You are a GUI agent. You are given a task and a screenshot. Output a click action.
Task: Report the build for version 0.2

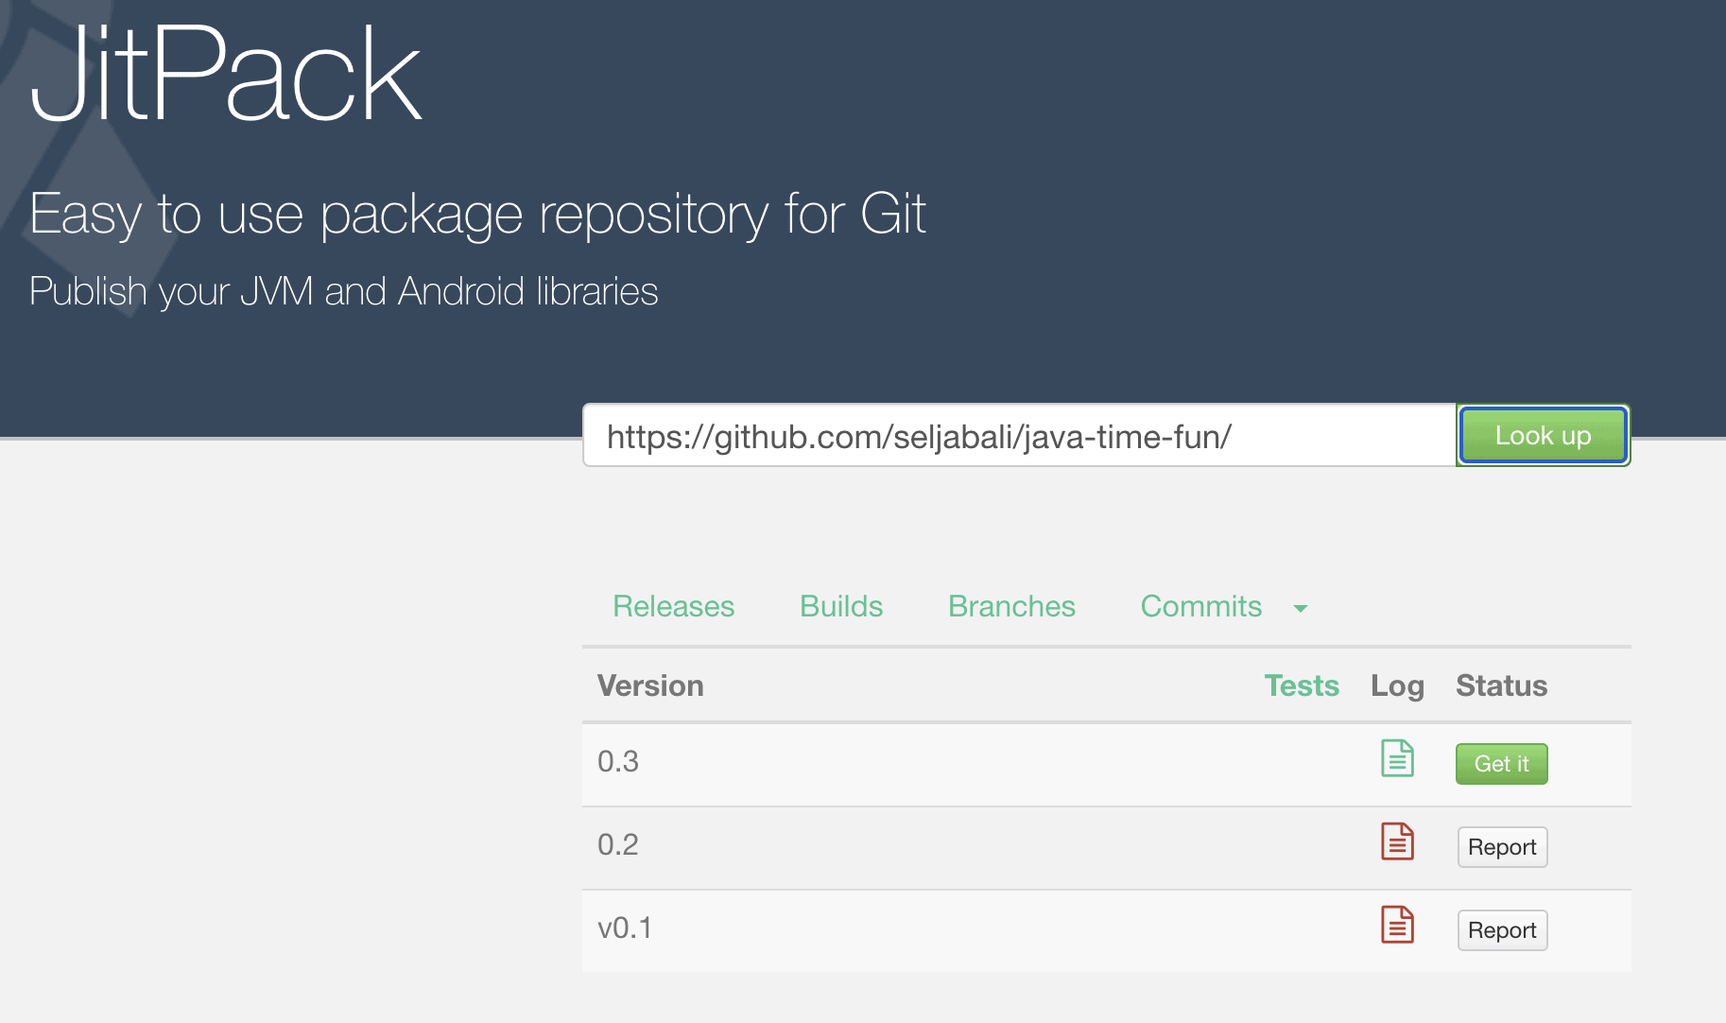point(1502,847)
